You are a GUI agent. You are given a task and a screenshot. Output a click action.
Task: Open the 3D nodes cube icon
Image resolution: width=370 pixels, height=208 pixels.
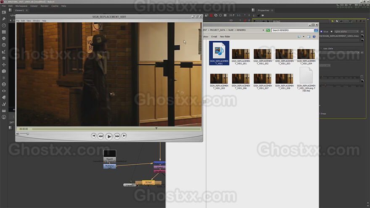click(x=4, y=71)
